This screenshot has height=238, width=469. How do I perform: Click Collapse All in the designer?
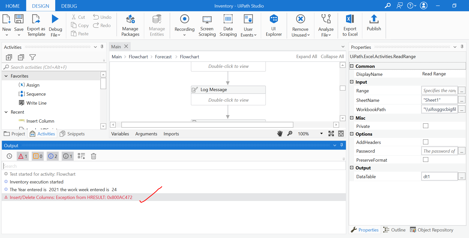coord(332,57)
